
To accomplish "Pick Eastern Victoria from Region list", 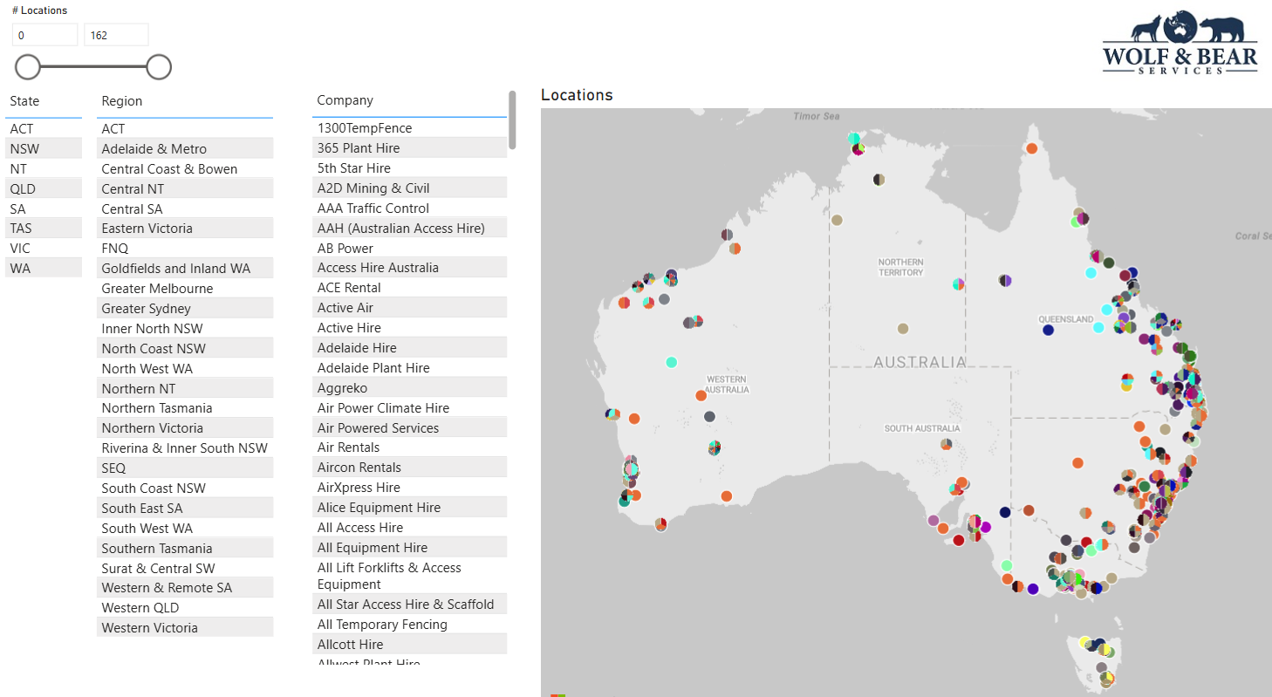I will coord(185,229).
